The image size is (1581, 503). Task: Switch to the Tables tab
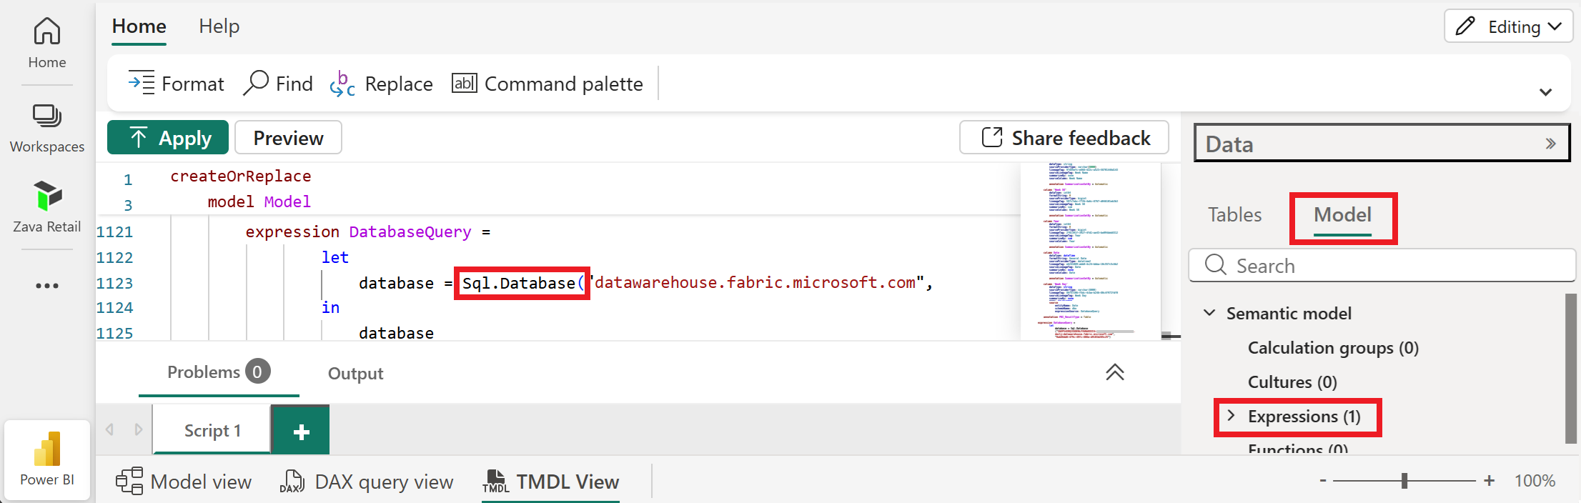click(1234, 214)
